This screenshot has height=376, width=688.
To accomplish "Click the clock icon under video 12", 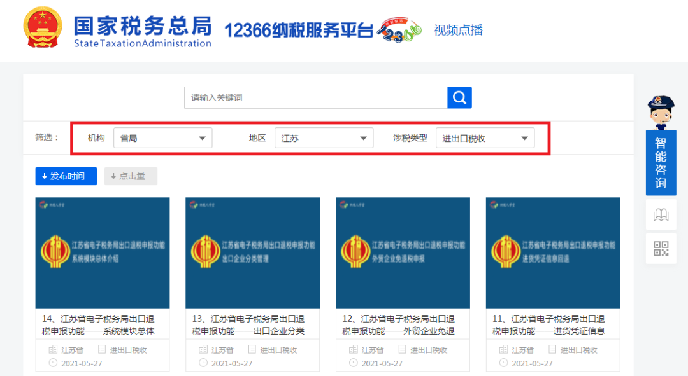I will (353, 363).
